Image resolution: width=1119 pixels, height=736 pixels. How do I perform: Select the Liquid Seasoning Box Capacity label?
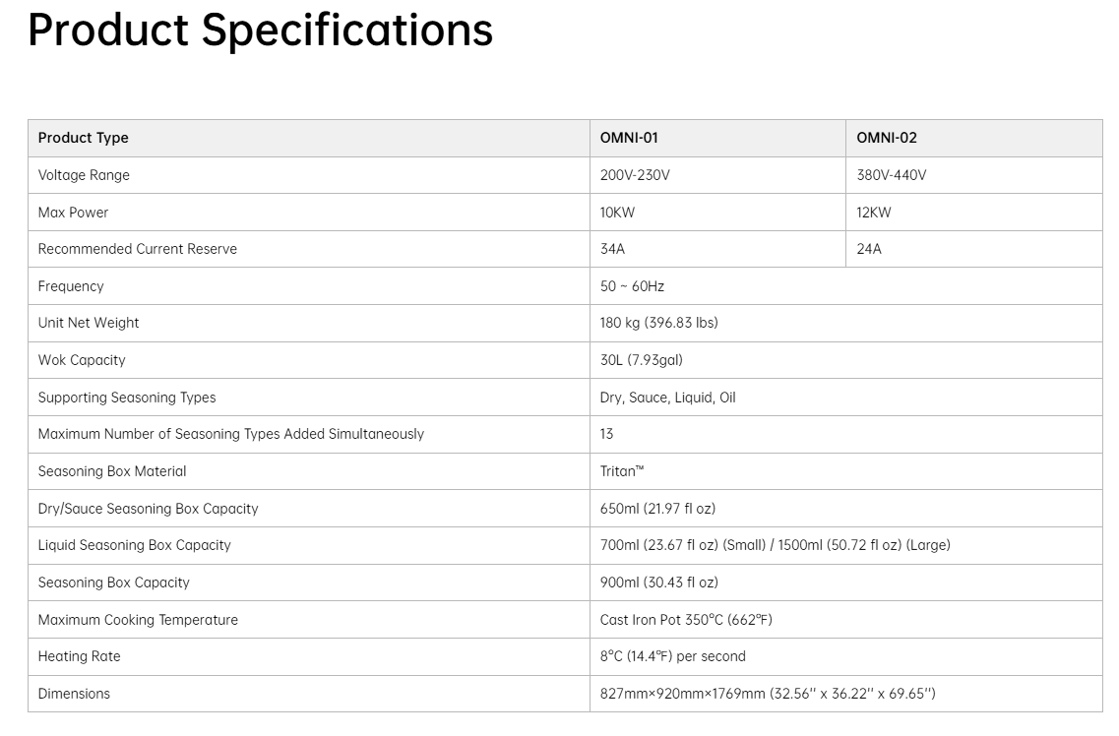click(134, 545)
